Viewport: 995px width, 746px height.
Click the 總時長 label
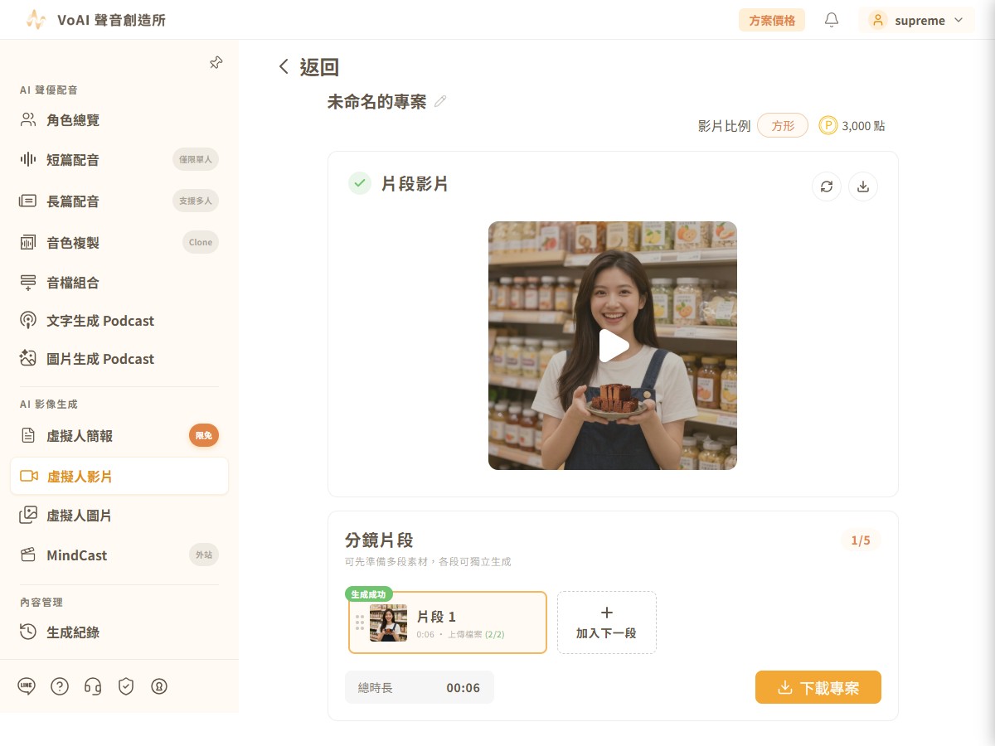[376, 688]
